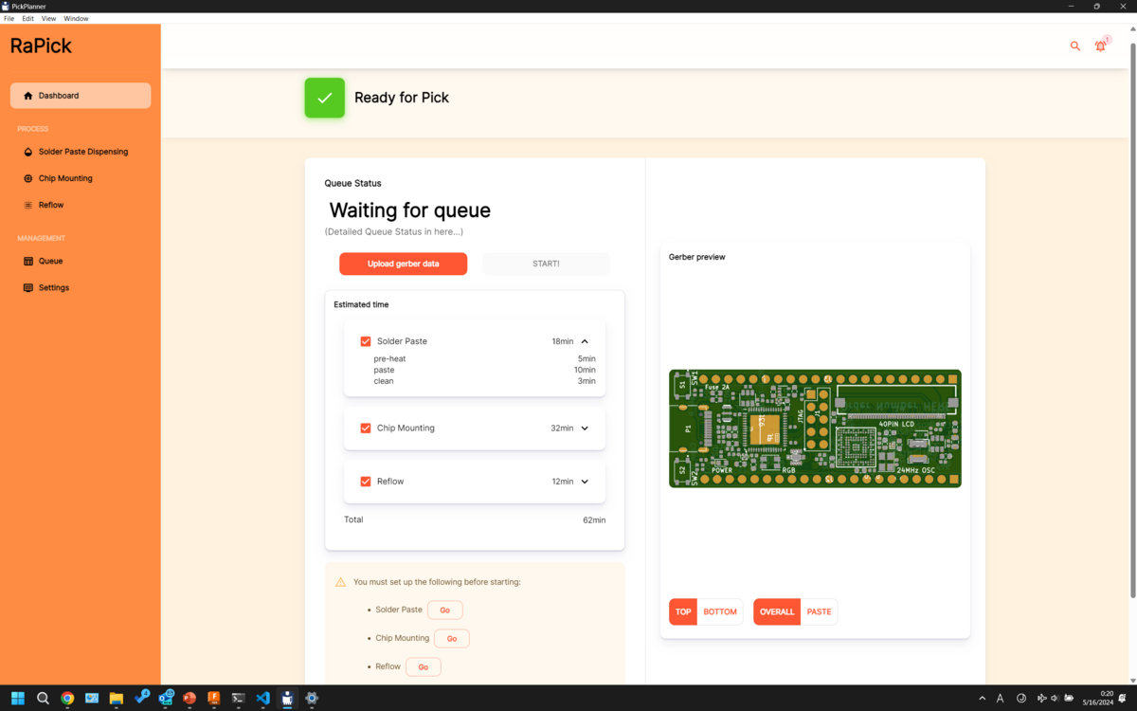
Task: Click the Go button for Chip Mounting
Action: click(x=452, y=639)
